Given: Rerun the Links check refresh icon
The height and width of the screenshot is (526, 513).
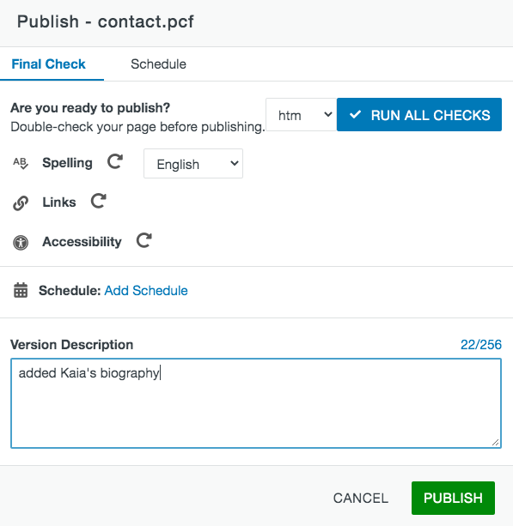Looking at the screenshot, I should (99, 201).
